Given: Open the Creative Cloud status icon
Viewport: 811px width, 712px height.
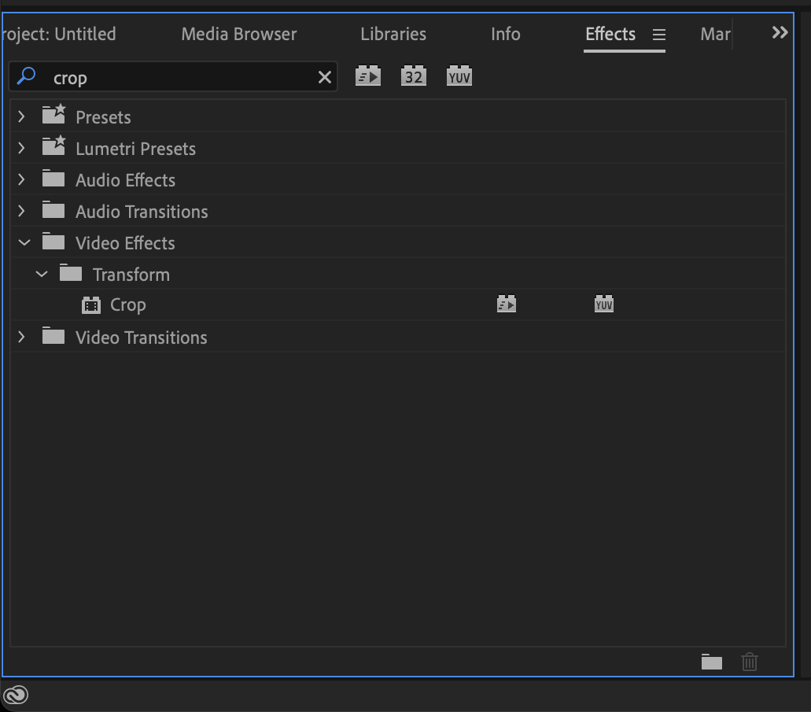Looking at the screenshot, I should 16,695.
